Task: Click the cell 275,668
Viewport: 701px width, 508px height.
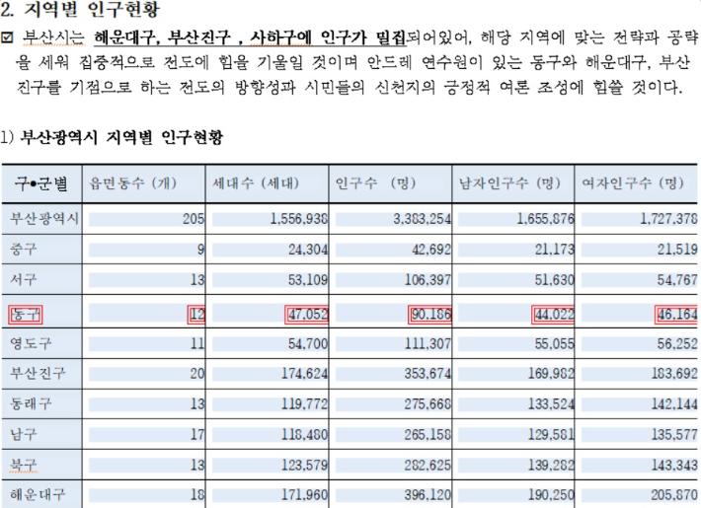Action: pos(428,403)
